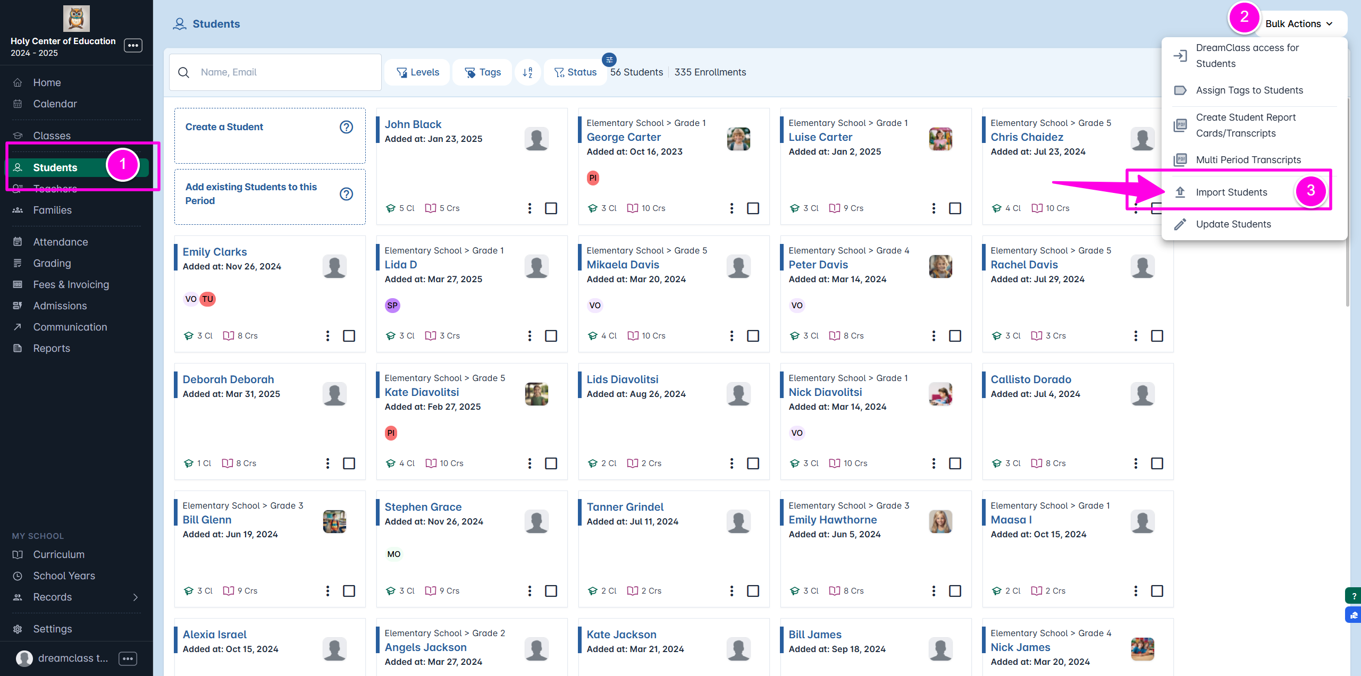Select Emily Hawthorne's checkbox
1361x676 pixels.
pos(955,591)
